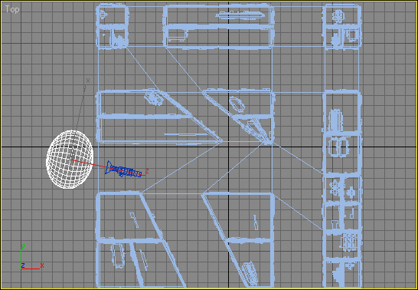Select the dark blue screw object
This screenshot has height=290, width=418.
point(123,170)
